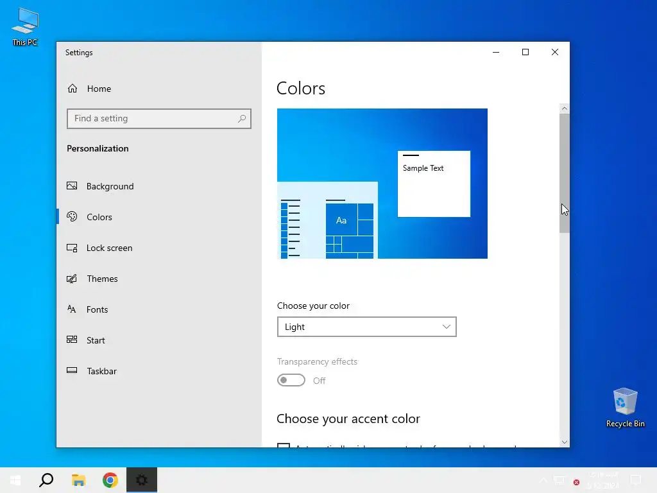Open the notification center icon
Viewport: 657px width, 493px height.
click(x=636, y=480)
